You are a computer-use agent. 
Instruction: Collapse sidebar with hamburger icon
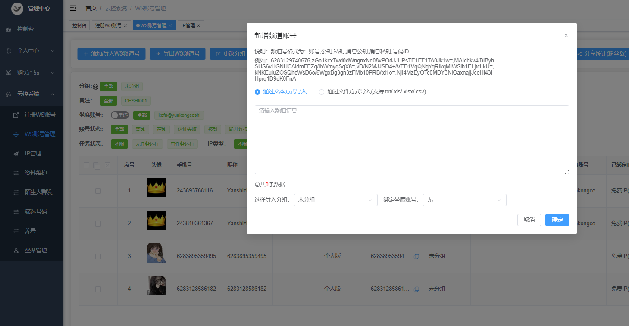point(73,8)
